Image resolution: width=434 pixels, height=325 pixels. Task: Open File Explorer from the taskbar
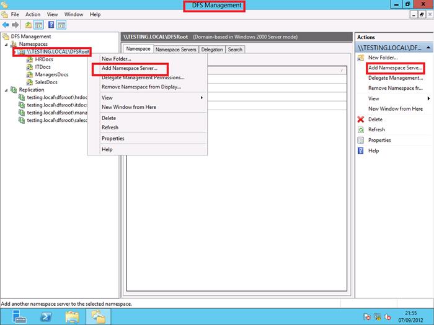[73, 317]
